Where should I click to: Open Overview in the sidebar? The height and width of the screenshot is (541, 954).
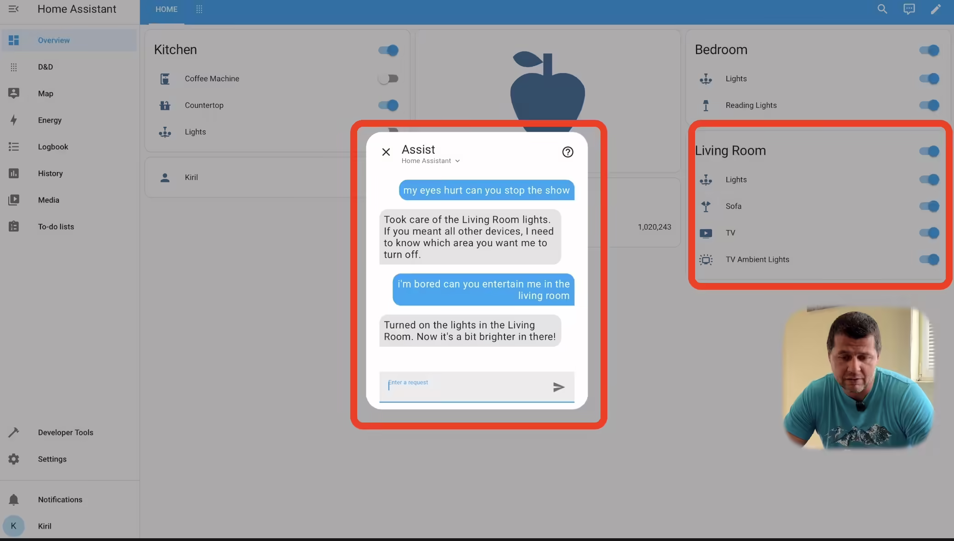[69, 40]
